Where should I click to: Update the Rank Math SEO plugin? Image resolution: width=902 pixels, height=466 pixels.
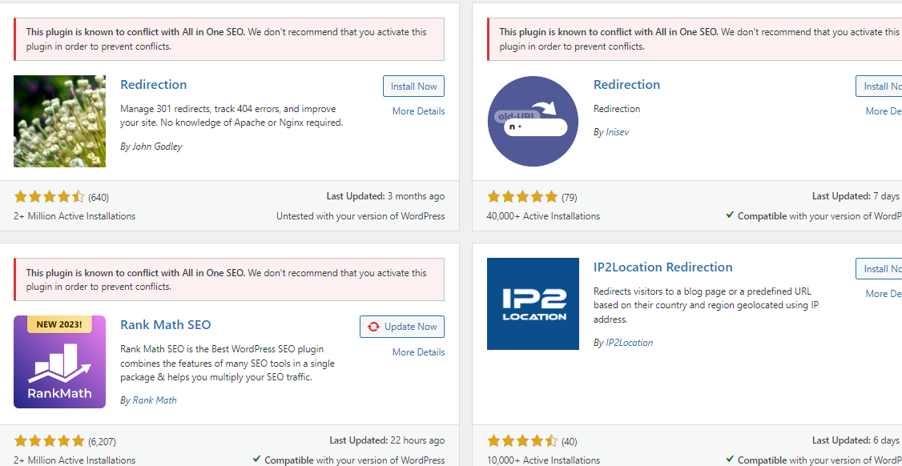click(401, 327)
